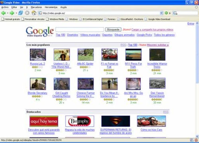Image resolution: width=199 pixels, height=143 pixels.
Task: Open the Google Video Download bookmark
Action: (x=158, y=19)
